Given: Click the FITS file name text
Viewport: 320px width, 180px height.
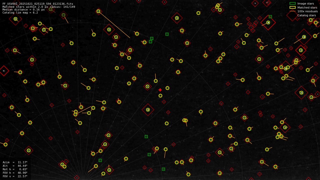Looking at the screenshot, I should click(x=38, y=4).
